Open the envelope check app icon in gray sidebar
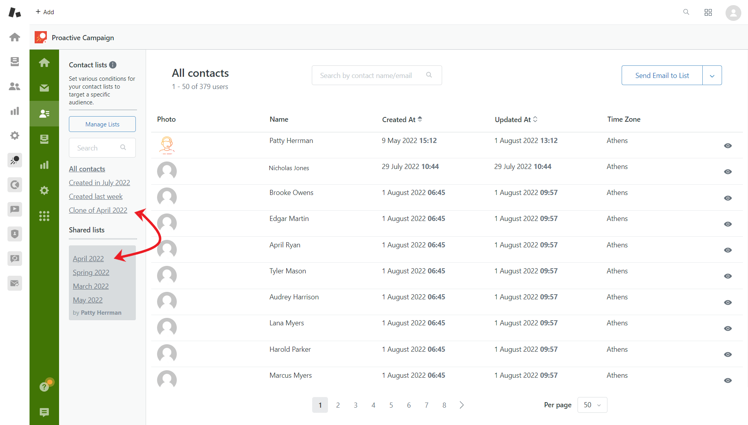Viewport: 748px width, 425px height. pyautogui.click(x=15, y=283)
